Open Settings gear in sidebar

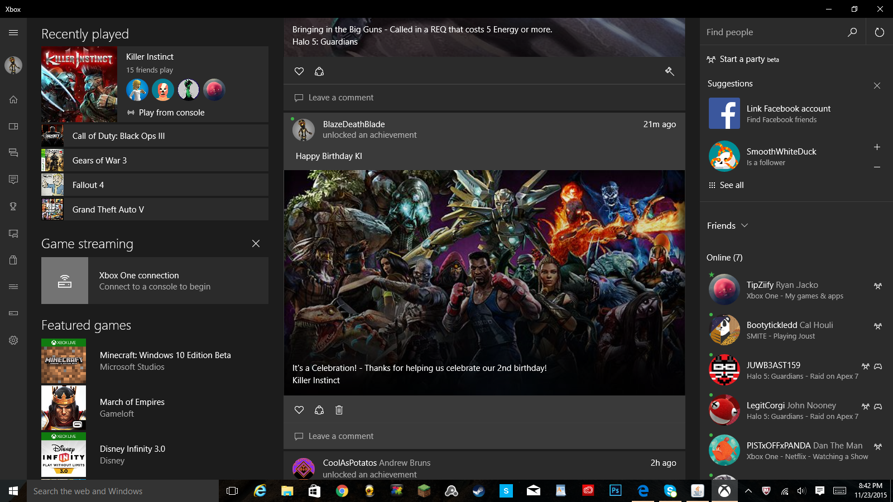(13, 340)
